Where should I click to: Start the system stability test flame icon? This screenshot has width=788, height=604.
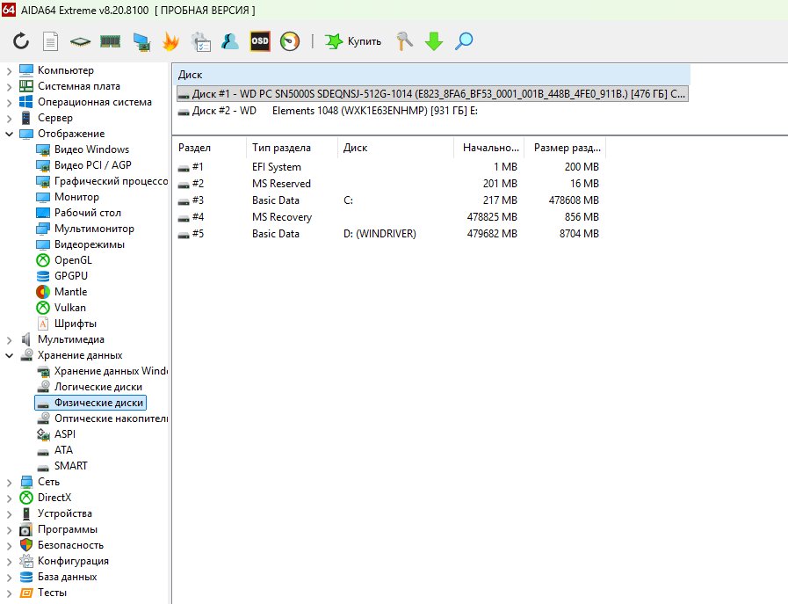point(171,41)
